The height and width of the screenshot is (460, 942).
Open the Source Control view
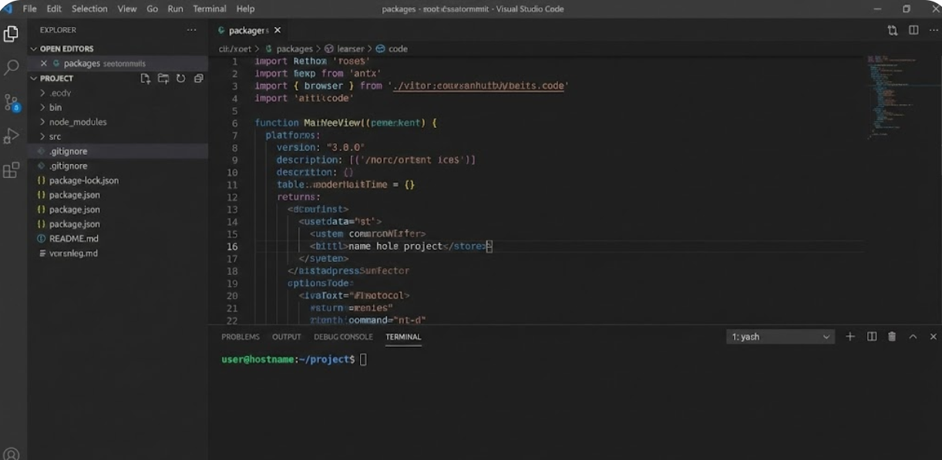(x=12, y=102)
